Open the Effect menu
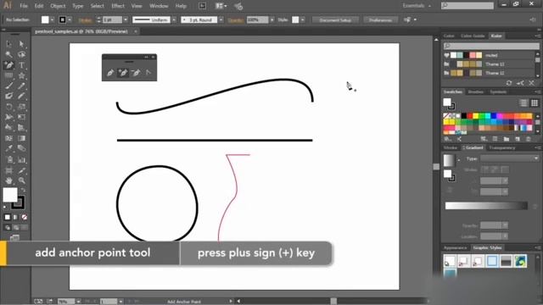Viewport: 543px width, 305px height. coord(118,6)
